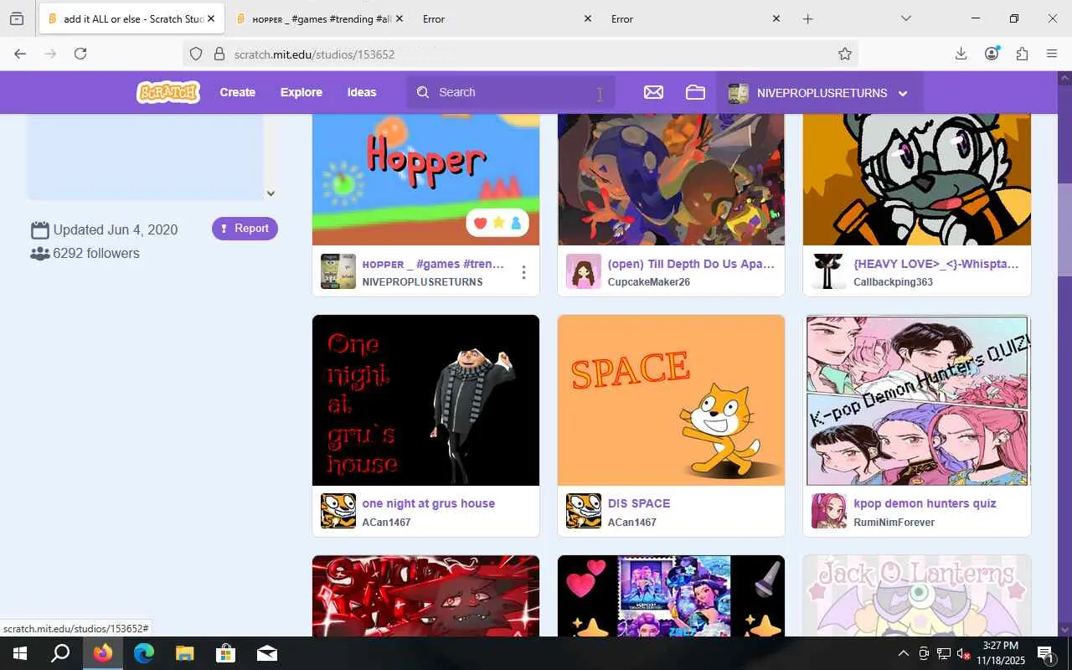Close the second Error tab

coord(776,18)
